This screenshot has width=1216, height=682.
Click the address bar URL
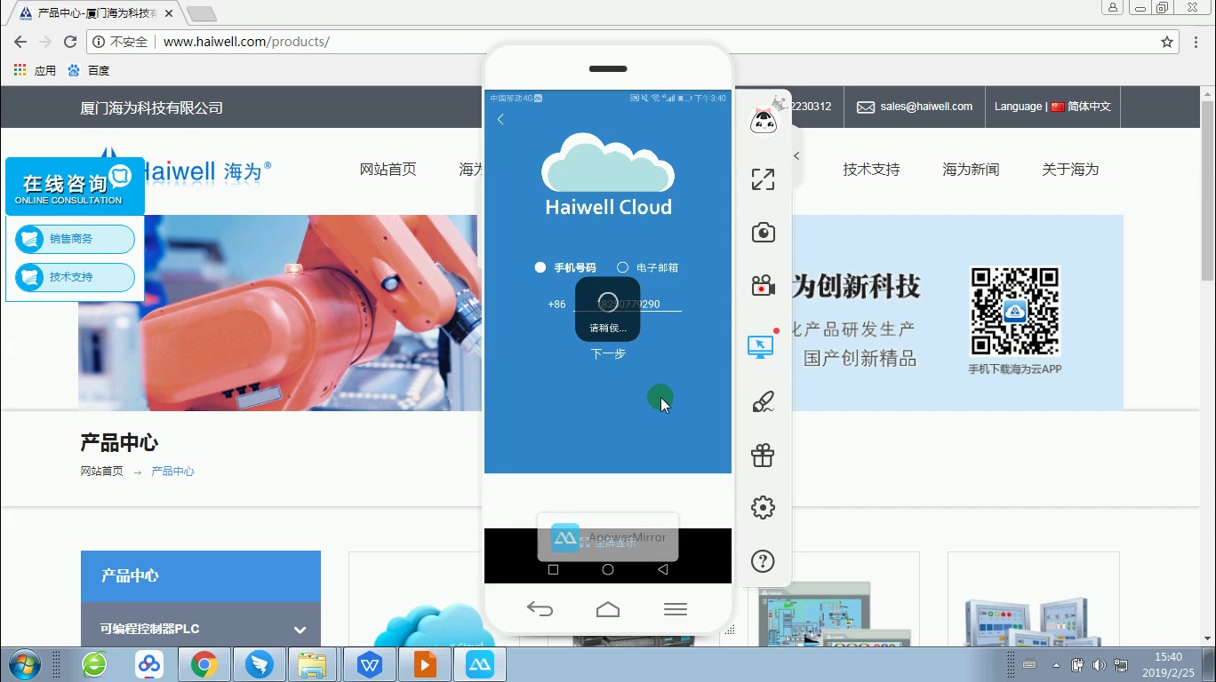tap(246, 42)
